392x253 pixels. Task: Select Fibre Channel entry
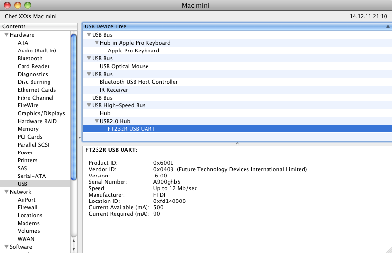35,98
